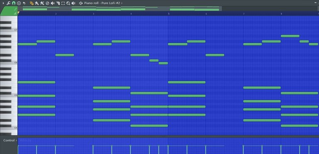Toggle the snap magnet icon
The height and width of the screenshot is (154, 319).
click(14, 3)
